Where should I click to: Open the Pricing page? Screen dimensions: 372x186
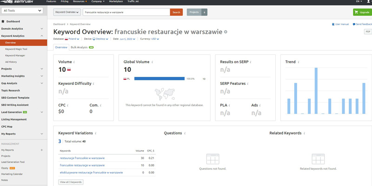click(65, 1)
